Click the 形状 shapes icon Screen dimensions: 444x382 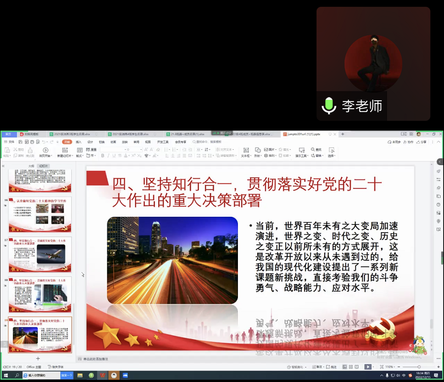point(258,150)
